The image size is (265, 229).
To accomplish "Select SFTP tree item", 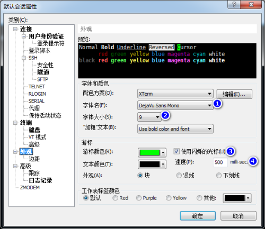I will [42, 79].
